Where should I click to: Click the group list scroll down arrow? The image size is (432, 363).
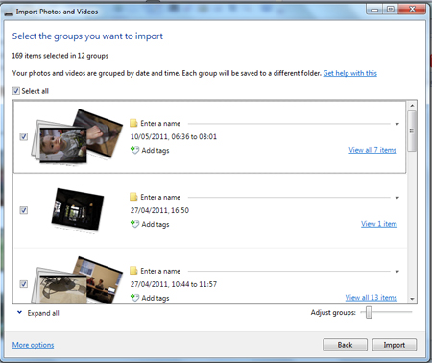point(412,299)
